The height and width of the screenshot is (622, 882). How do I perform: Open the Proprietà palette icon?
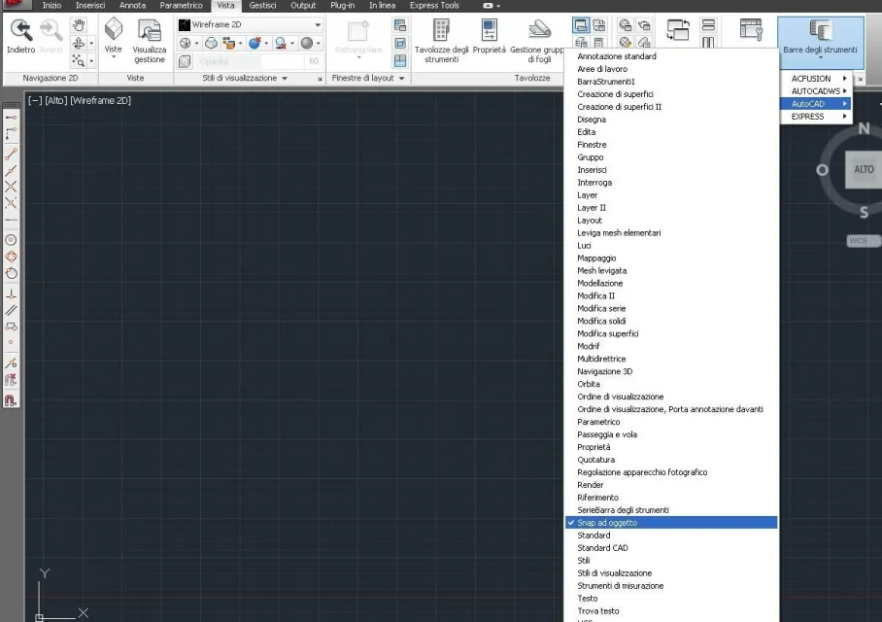(489, 30)
